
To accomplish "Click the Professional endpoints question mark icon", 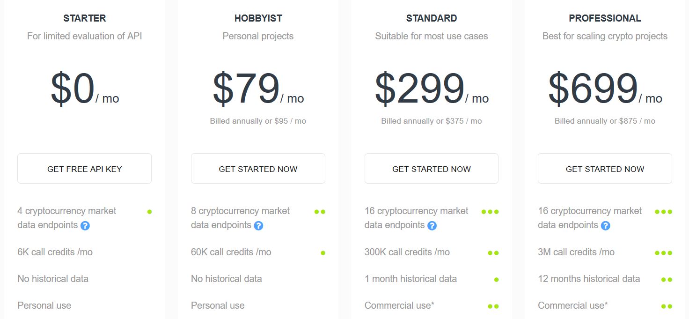I will pyautogui.click(x=605, y=225).
